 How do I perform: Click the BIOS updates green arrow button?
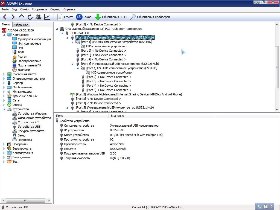(x=110, y=17)
